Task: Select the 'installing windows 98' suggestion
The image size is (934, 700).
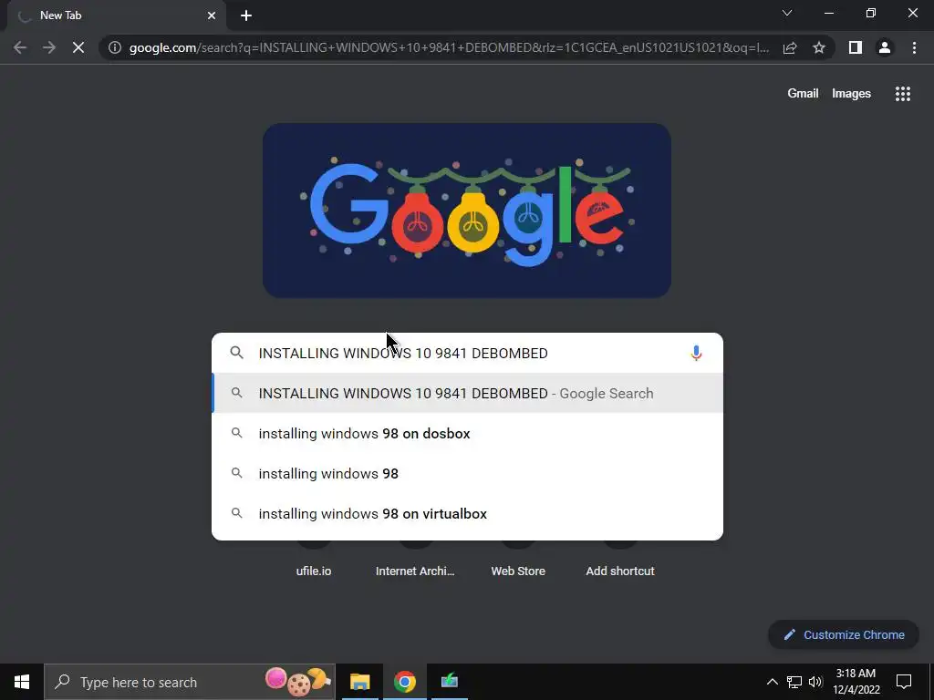Action: pos(468,474)
